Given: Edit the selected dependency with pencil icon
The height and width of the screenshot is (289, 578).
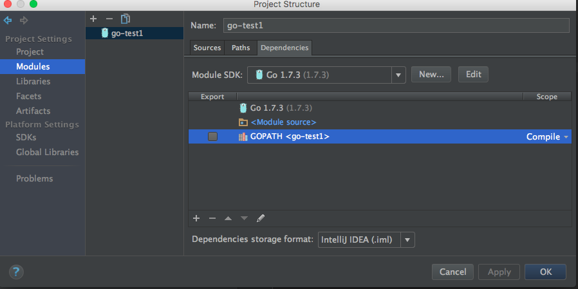Looking at the screenshot, I should (x=261, y=218).
